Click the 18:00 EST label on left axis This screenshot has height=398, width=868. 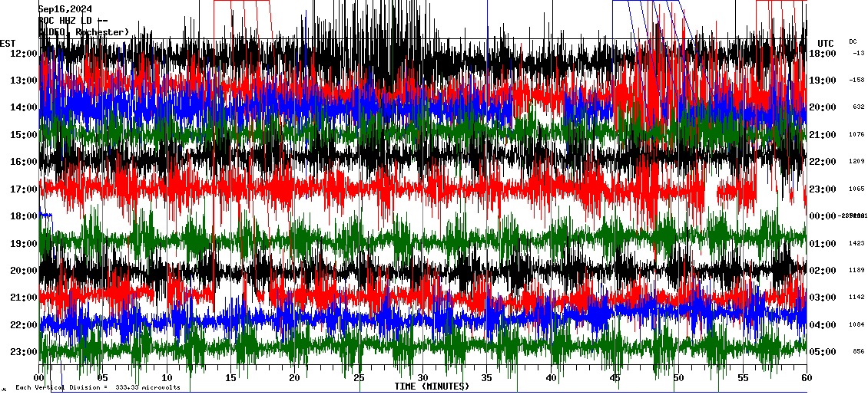pyautogui.click(x=23, y=217)
